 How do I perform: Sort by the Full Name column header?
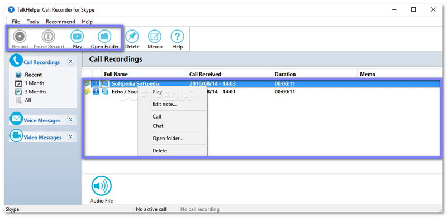pyautogui.click(x=144, y=74)
